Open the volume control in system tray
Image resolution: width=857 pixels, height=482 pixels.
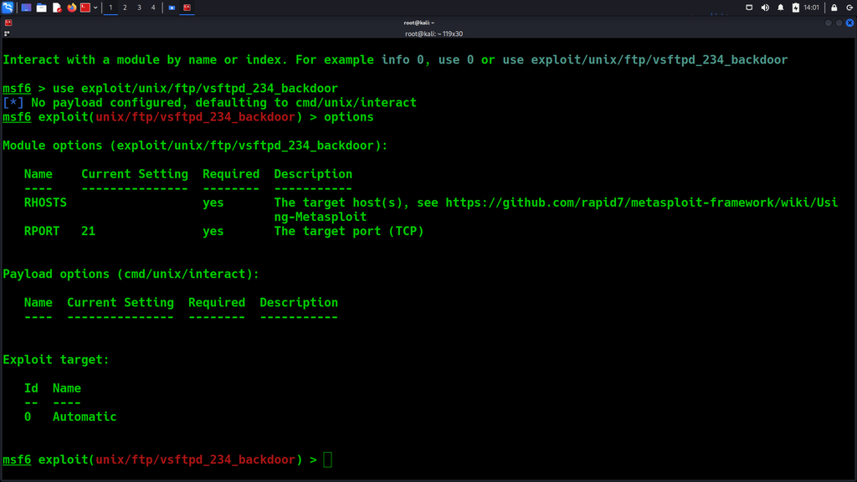click(765, 8)
